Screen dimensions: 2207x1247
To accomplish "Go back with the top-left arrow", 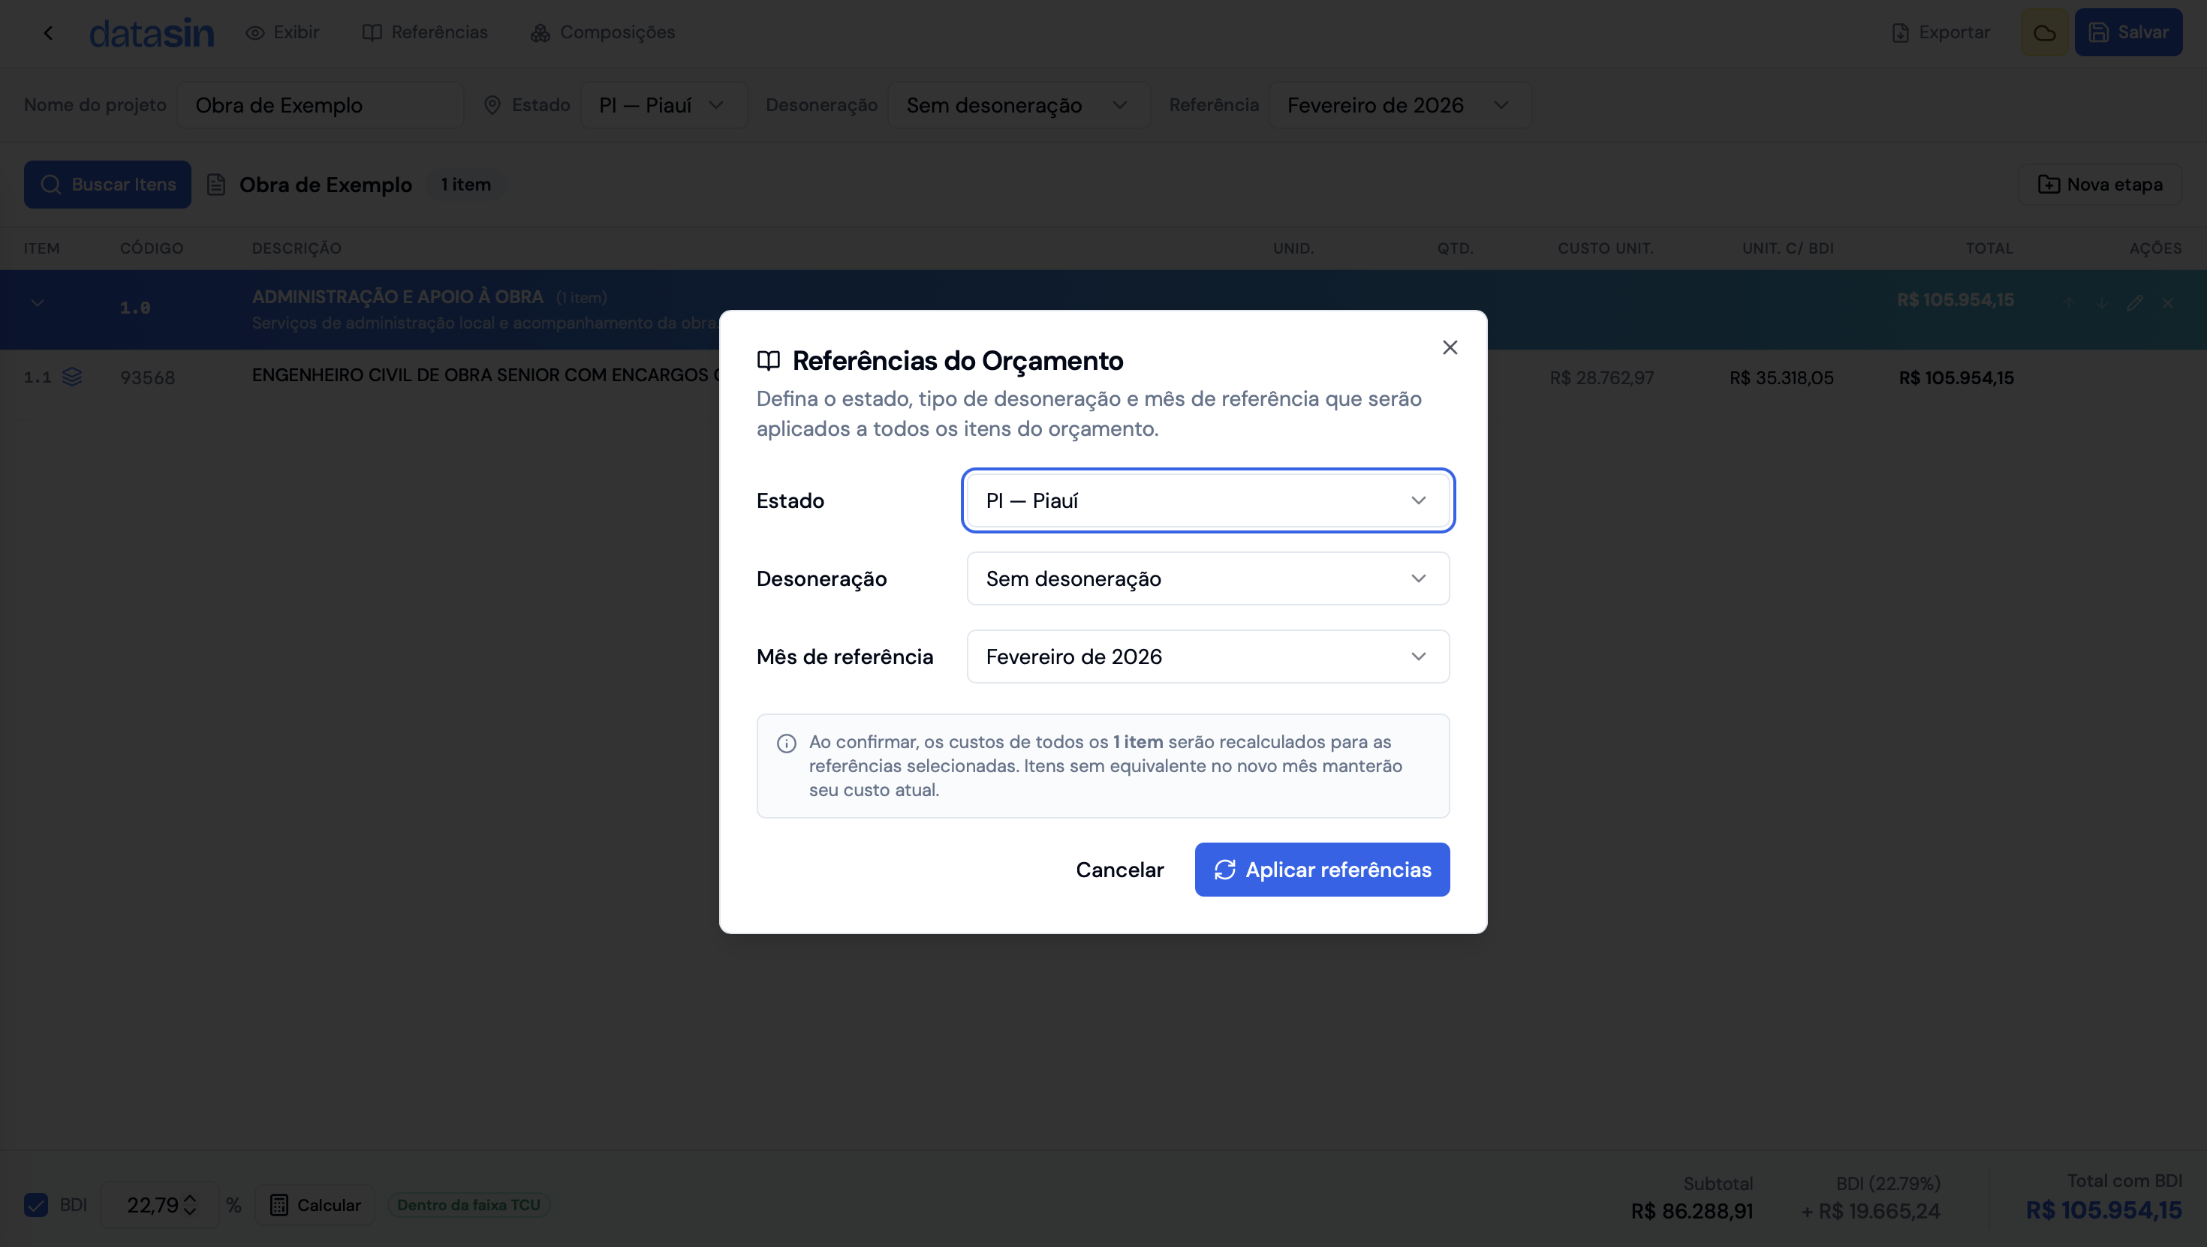I will click(48, 32).
